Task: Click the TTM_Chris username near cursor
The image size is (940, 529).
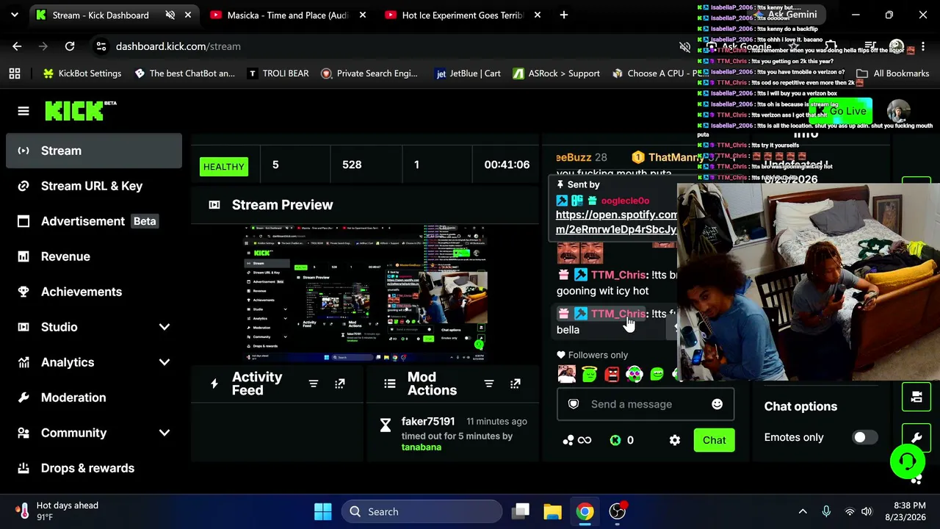Action: click(x=618, y=314)
